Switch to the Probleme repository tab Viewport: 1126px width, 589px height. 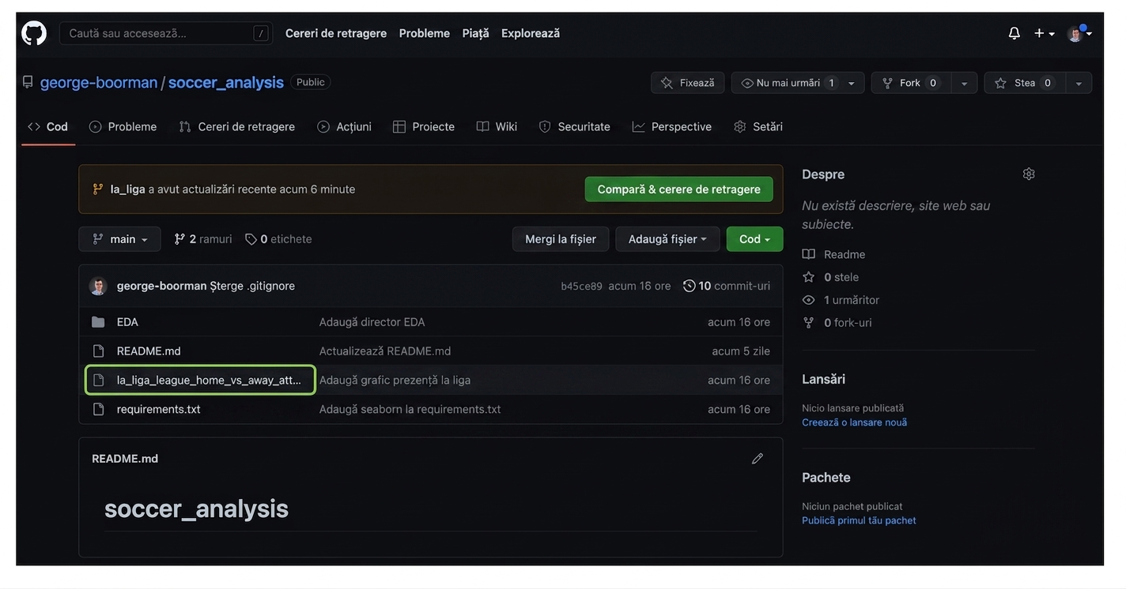click(x=123, y=126)
